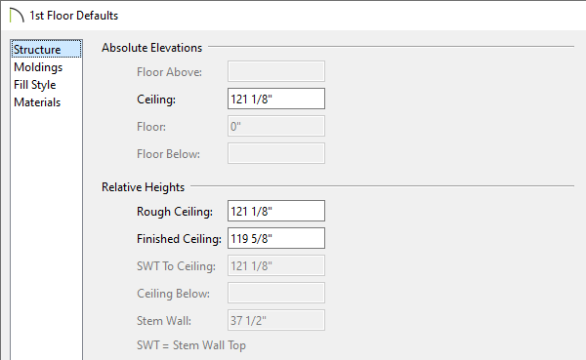The width and height of the screenshot is (586, 360).
Task: Click the SWT = Stem Wall Top note
Action: tap(191, 345)
